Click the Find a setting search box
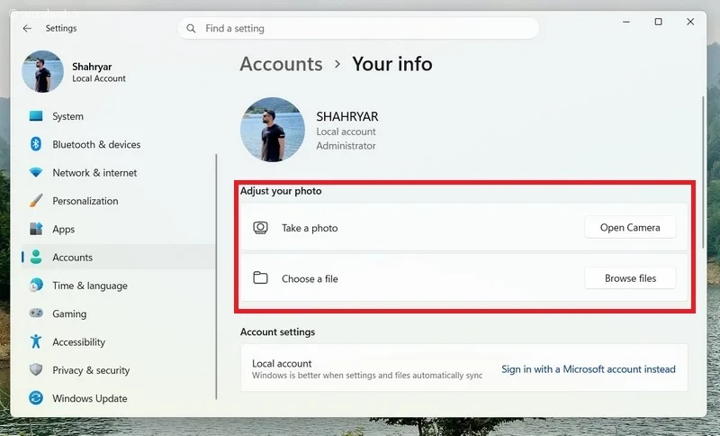This screenshot has width=720, height=436. point(358,29)
